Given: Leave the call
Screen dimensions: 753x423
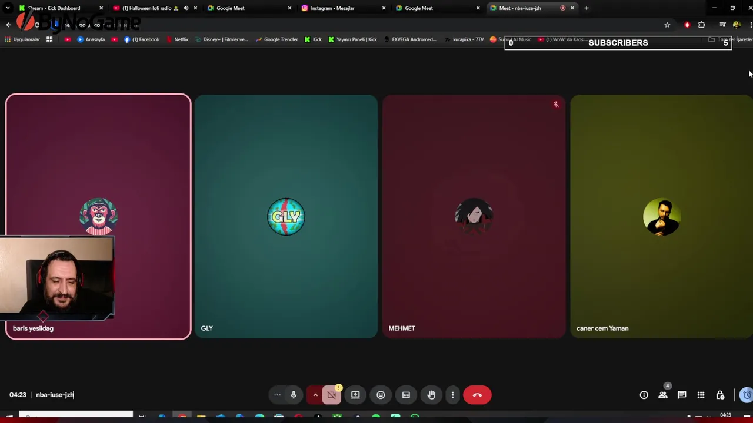Looking at the screenshot, I should 477,395.
